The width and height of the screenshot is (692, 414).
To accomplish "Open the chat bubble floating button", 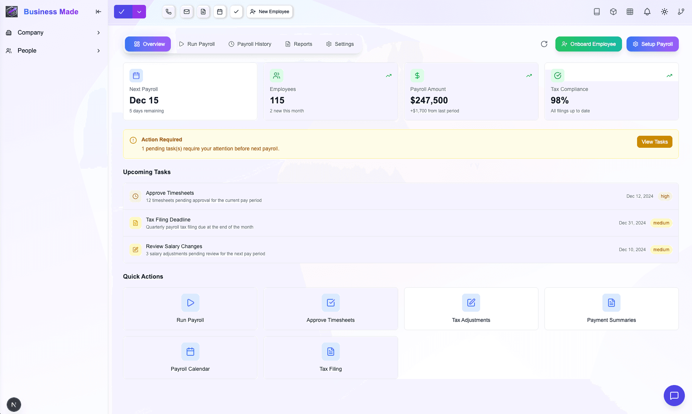I will coord(674,396).
